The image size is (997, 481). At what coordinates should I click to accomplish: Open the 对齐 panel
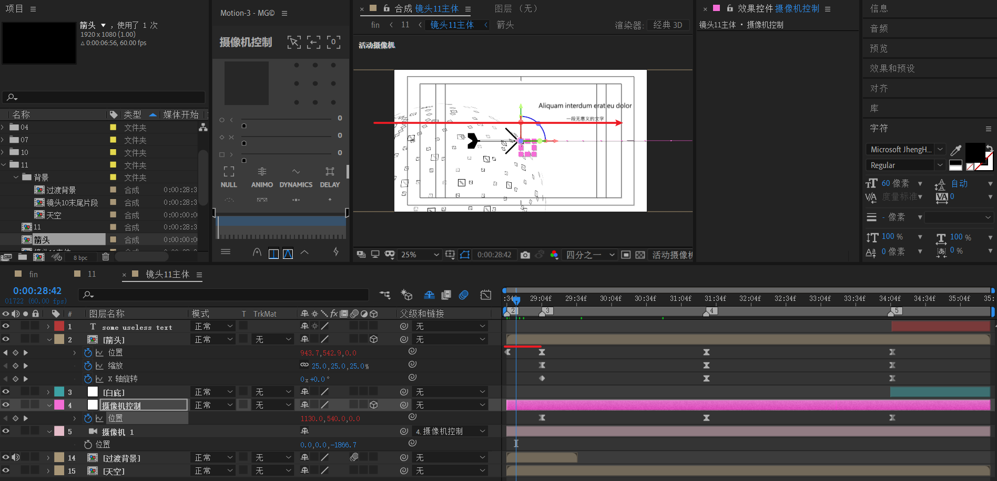pos(879,88)
